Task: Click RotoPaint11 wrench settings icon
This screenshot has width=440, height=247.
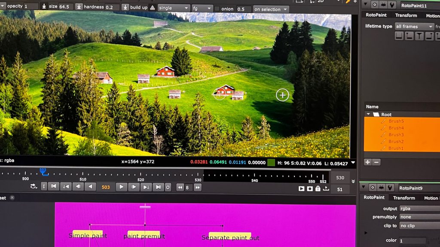Action: pyautogui.click(x=392, y=4)
